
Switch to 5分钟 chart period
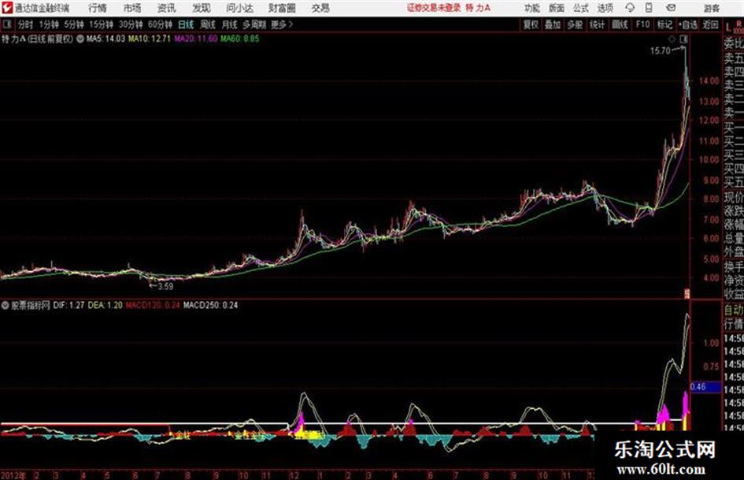tap(74, 24)
